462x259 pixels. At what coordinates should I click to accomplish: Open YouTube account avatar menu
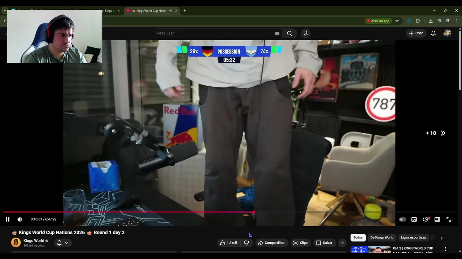coord(447,33)
